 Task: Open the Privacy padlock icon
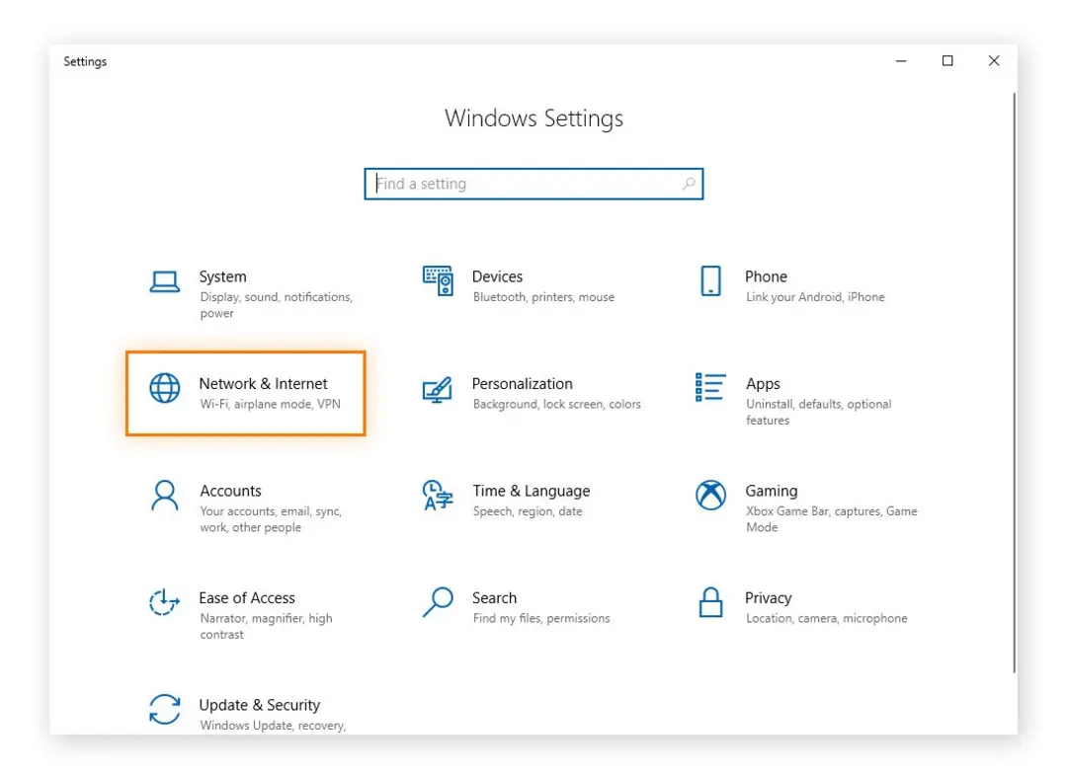point(710,602)
